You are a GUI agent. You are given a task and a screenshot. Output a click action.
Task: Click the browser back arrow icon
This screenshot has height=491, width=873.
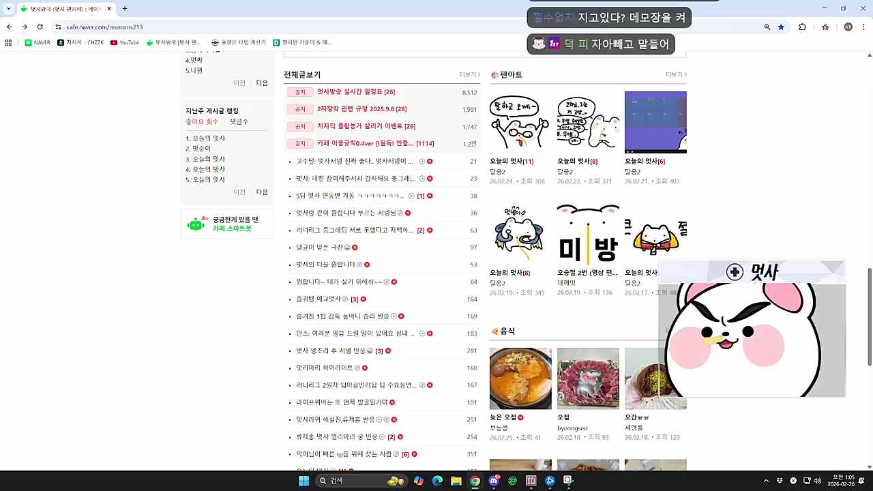pyautogui.click(x=9, y=27)
